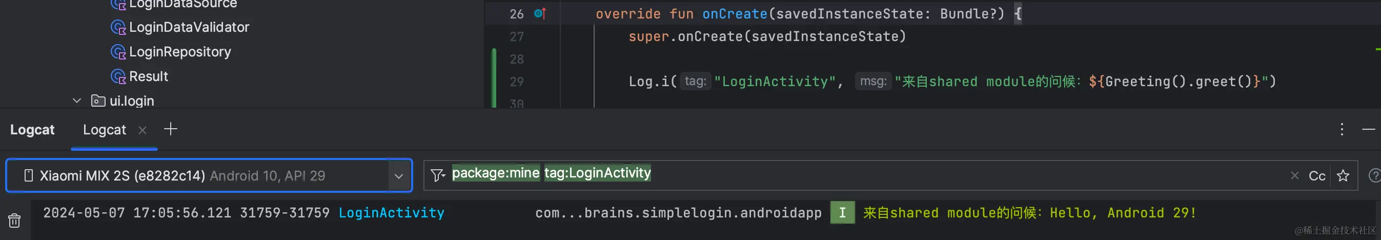Click Greeting().greet() in the editor

coord(1179,82)
